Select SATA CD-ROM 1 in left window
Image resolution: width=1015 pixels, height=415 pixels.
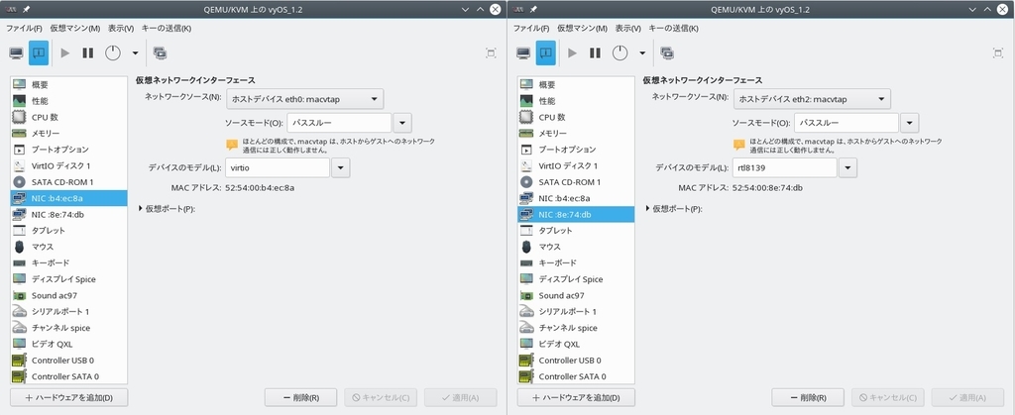(68, 181)
